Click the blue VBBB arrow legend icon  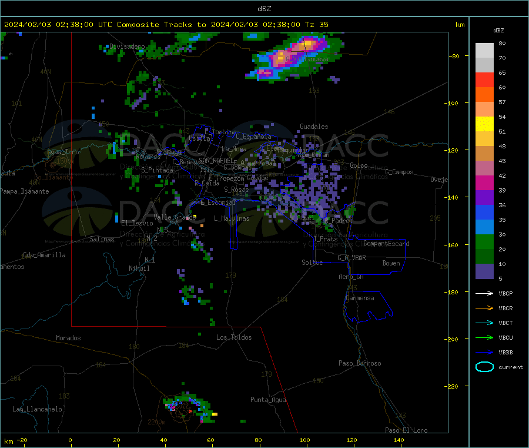pos(484,353)
